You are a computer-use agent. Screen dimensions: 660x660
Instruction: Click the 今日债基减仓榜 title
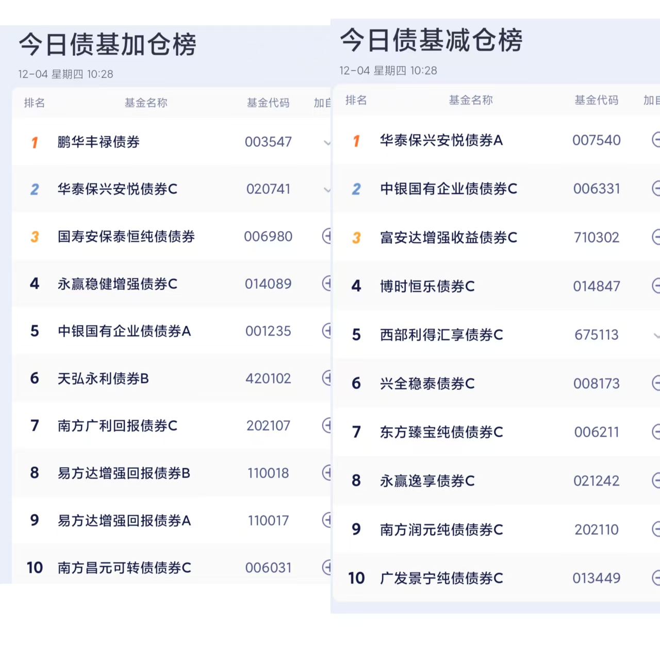(x=431, y=40)
